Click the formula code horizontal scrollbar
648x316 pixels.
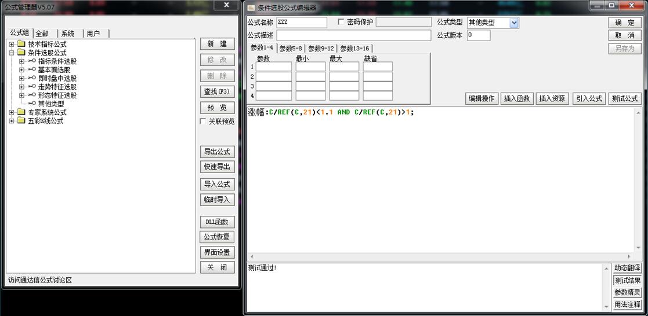click(440, 256)
